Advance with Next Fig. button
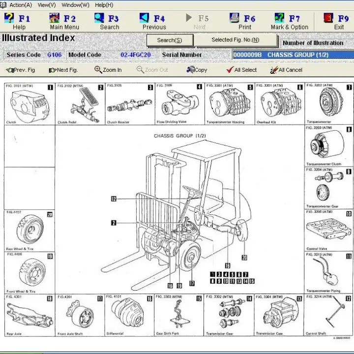 [x=63, y=70]
